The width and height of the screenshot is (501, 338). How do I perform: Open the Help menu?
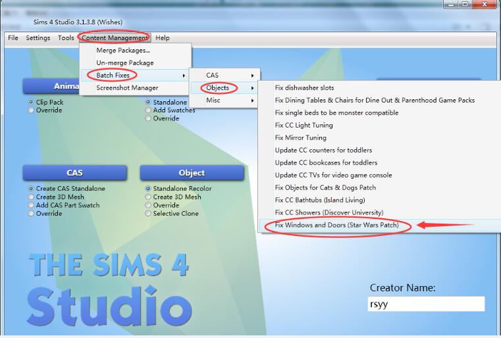tap(163, 37)
